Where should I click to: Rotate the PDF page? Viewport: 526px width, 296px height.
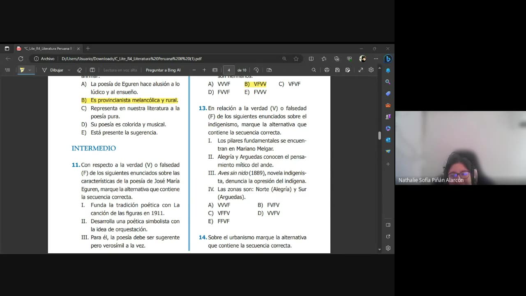point(256,70)
